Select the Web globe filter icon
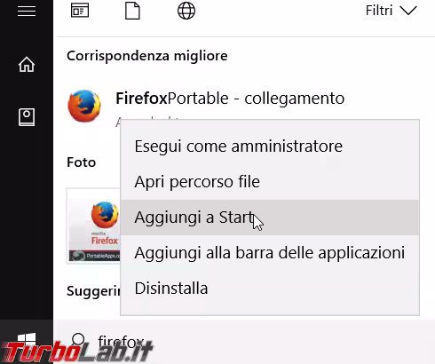435x364 pixels. tap(186, 11)
